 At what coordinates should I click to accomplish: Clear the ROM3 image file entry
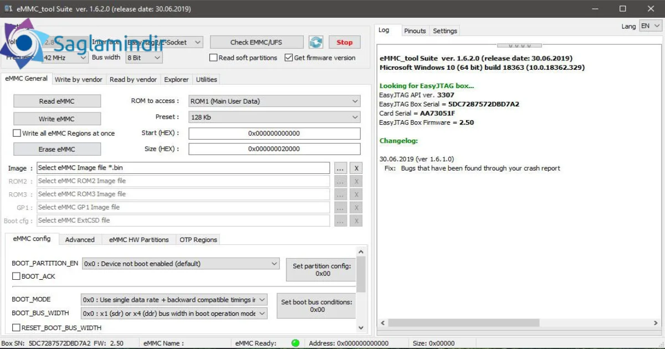tap(357, 194)
